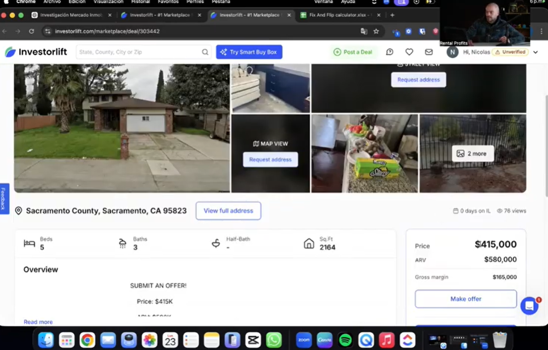Click the Investorlift logo
548x350 pixels.
point(36,52)
